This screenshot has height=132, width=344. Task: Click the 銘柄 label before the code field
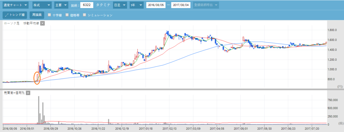[x=75, y=5]
